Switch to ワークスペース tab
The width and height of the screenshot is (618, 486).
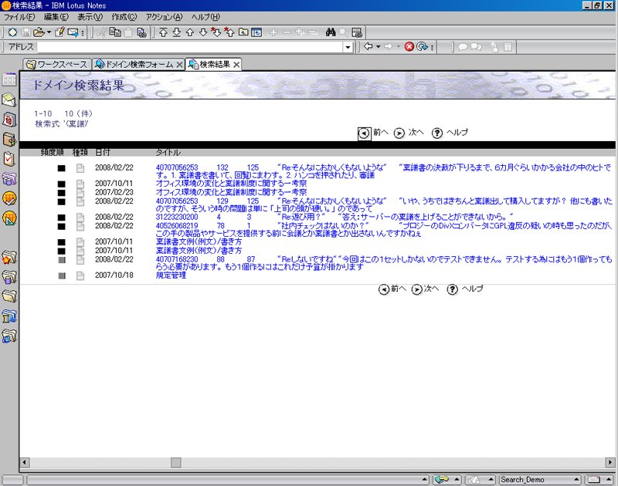56,64
